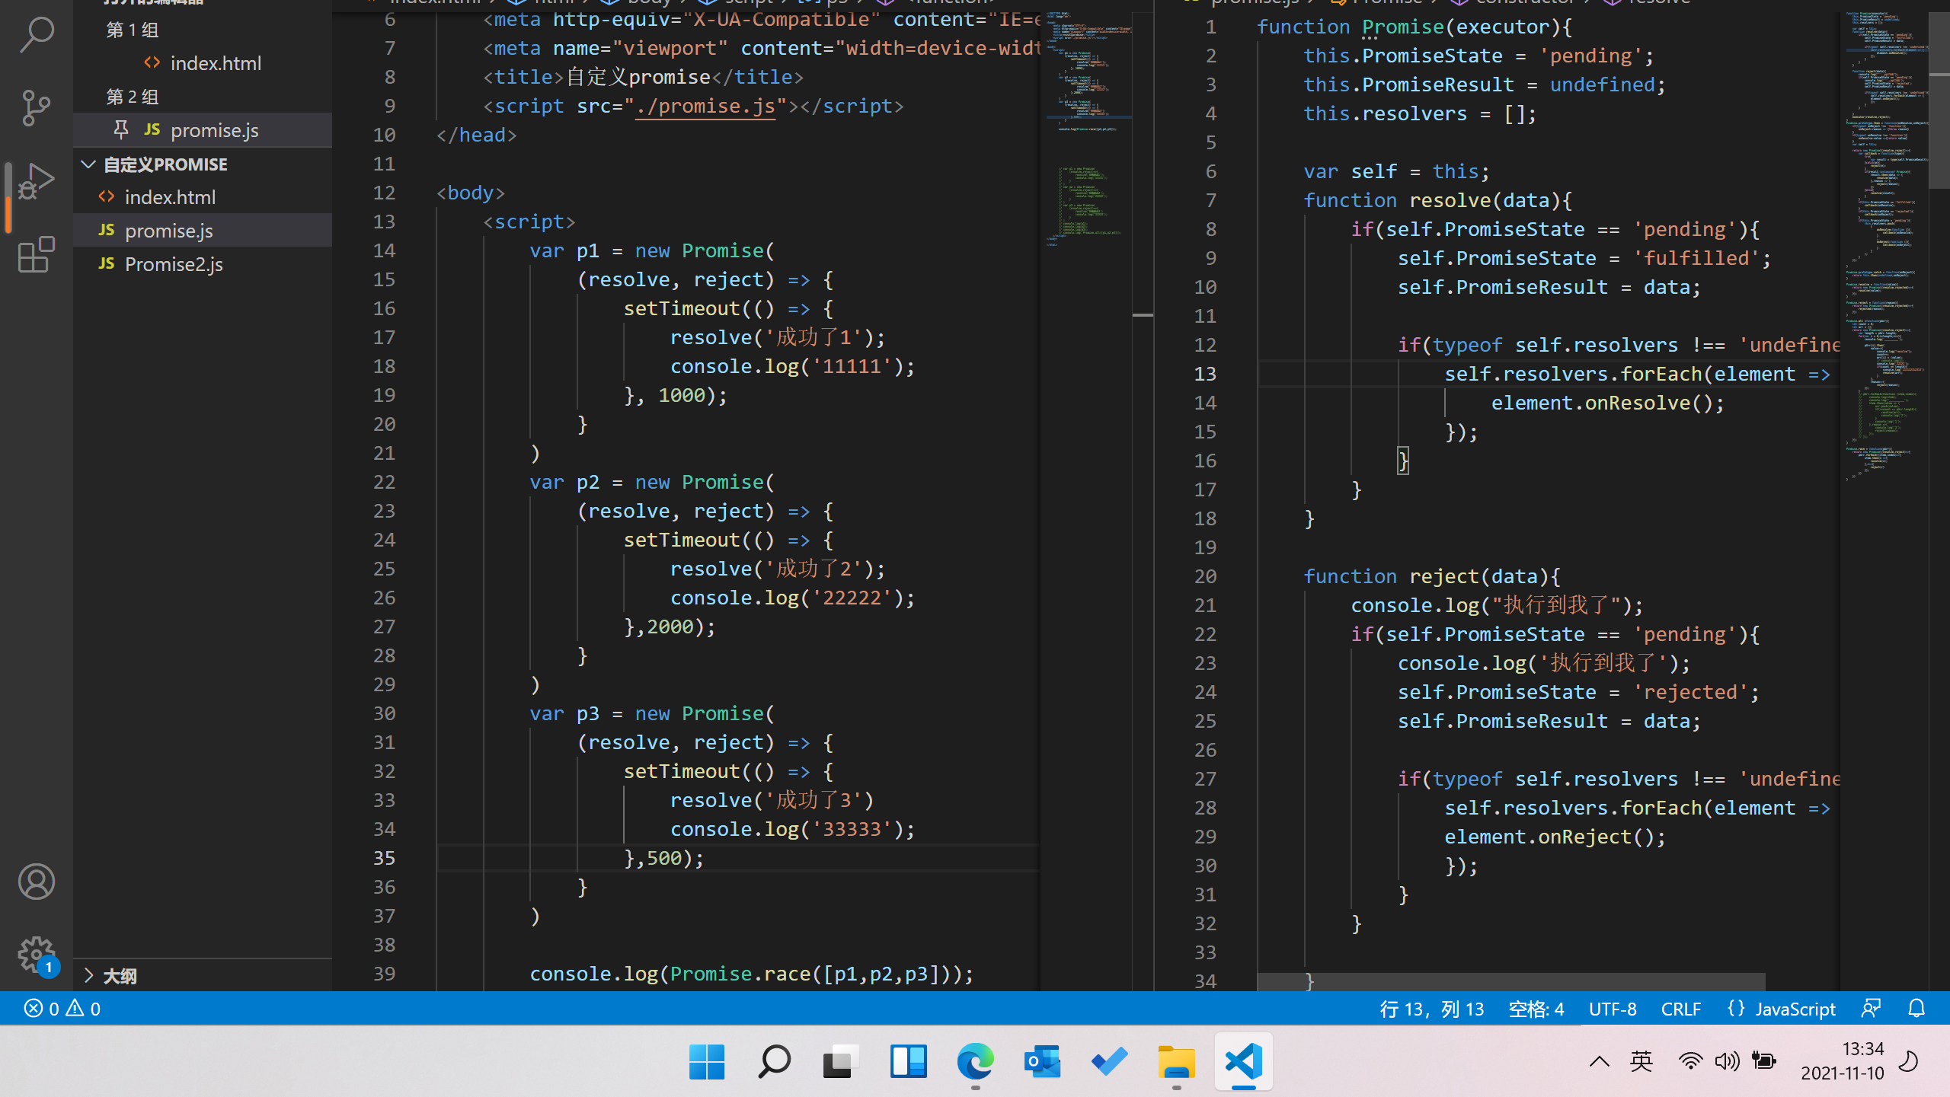Open the volume tray icon
The image size is (1950, 1097).
coord(1727,1061)
